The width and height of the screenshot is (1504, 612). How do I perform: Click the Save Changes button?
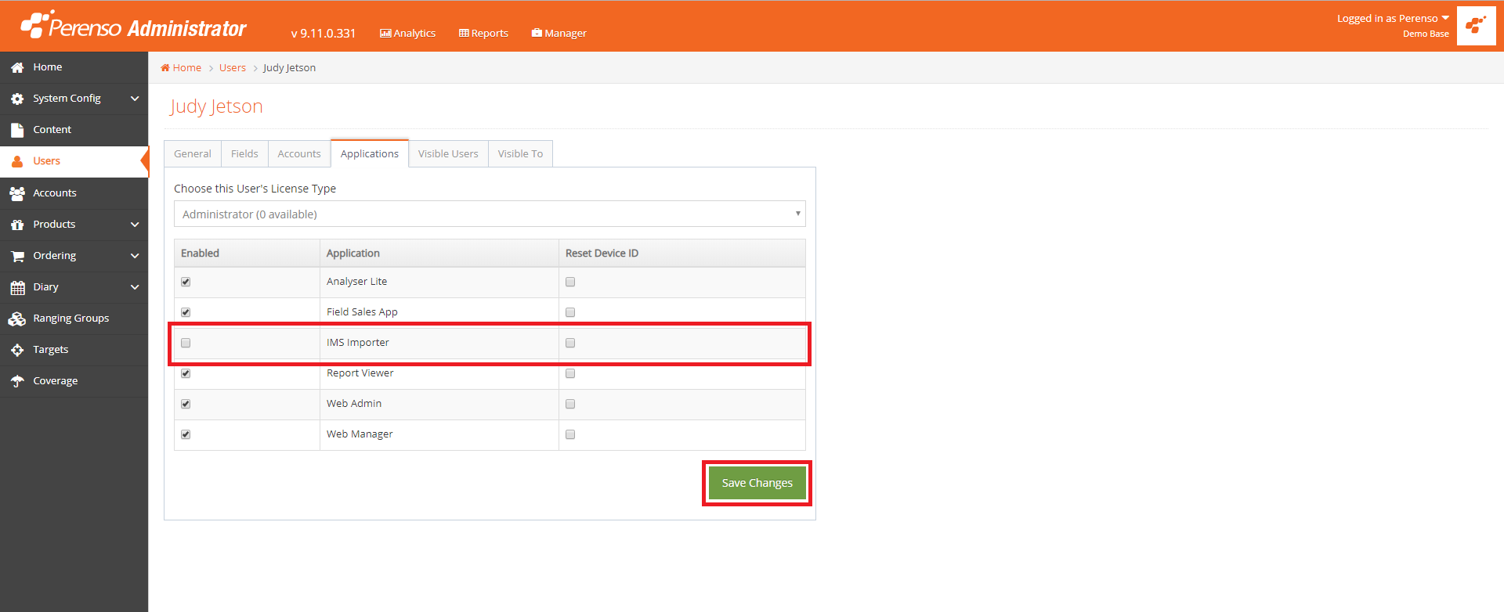tap(757, 483)
